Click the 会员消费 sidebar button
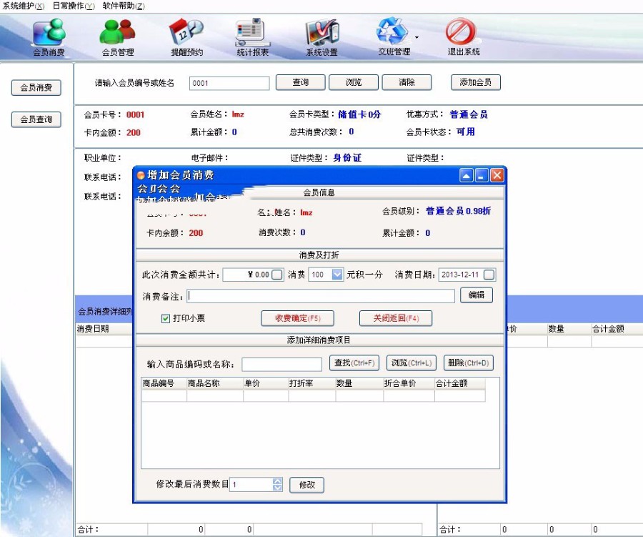 [36, 87]
